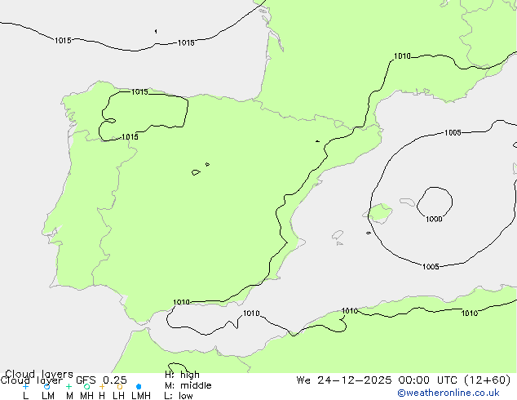517x400 pixels.
Task: Click the 'Cloud layers' title text
Action: [x=39, y=374]
